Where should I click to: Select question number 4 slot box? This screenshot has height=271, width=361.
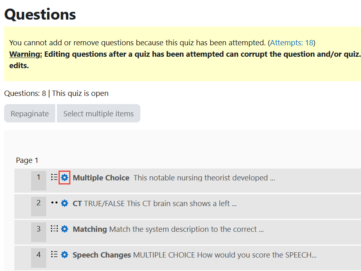point(38,257)
